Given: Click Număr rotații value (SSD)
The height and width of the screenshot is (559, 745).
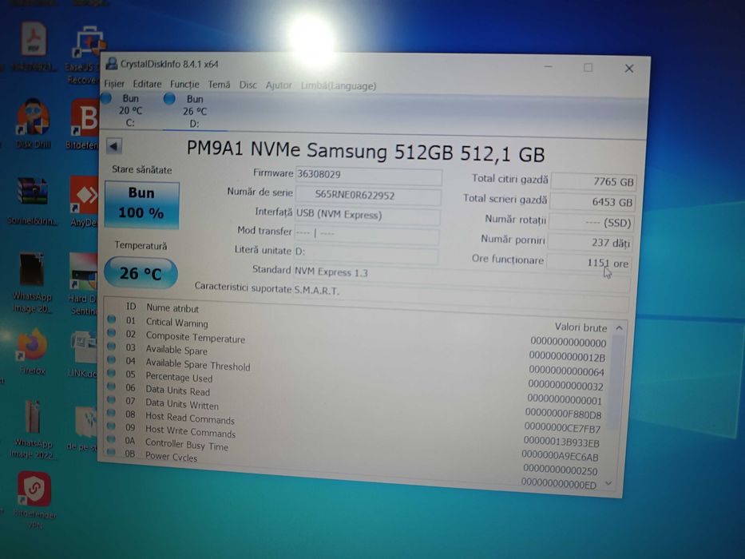Looking at the screenshot, I should click(591, 223).
